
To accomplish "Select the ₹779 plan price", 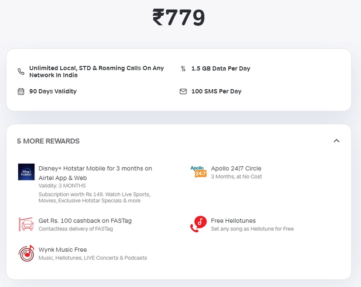I will click(179, 17).
